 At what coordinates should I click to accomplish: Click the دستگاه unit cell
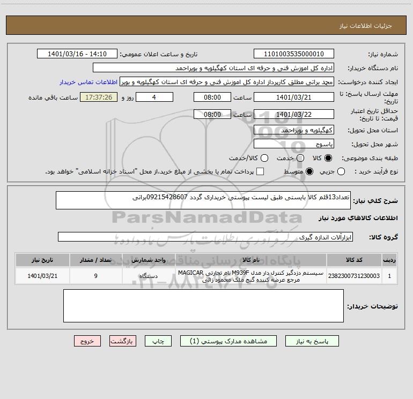tap(149, 276)
